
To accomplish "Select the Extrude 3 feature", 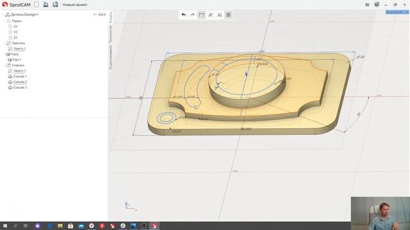I will point(20,88).
